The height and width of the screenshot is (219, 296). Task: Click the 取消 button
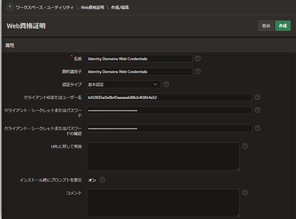coord(266,26)
